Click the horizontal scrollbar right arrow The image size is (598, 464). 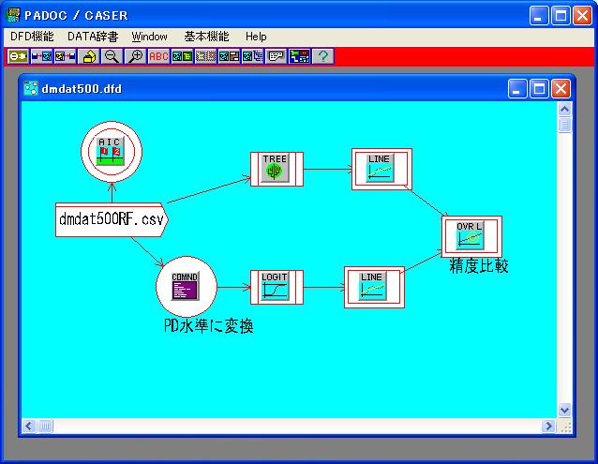pyautogui.click(x=548, y=427)
